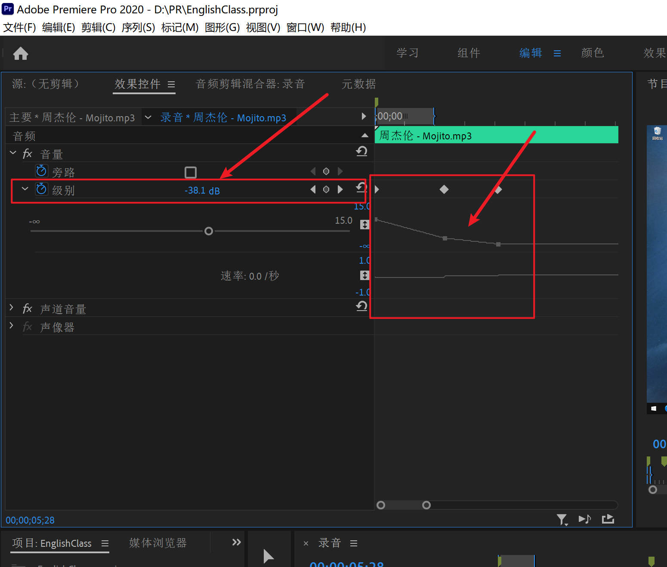Image resolution: width=667 pixels, height=567 pixels.
Task: Click the export icon in effect controls
Action: coord(608,519)
